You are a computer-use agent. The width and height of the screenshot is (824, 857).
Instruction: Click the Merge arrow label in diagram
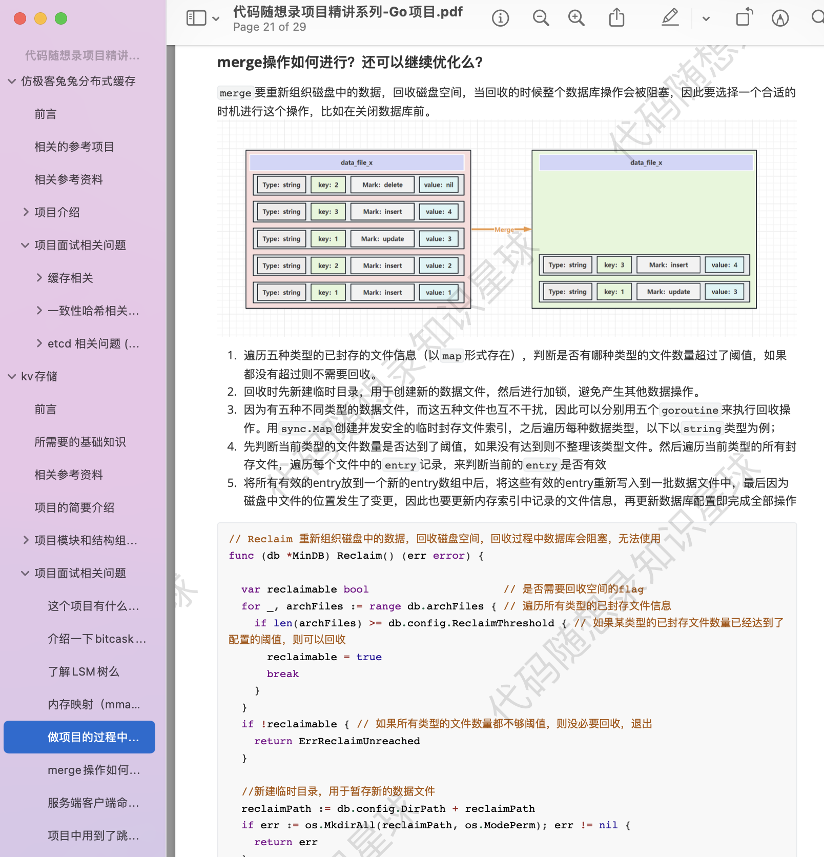504,230
